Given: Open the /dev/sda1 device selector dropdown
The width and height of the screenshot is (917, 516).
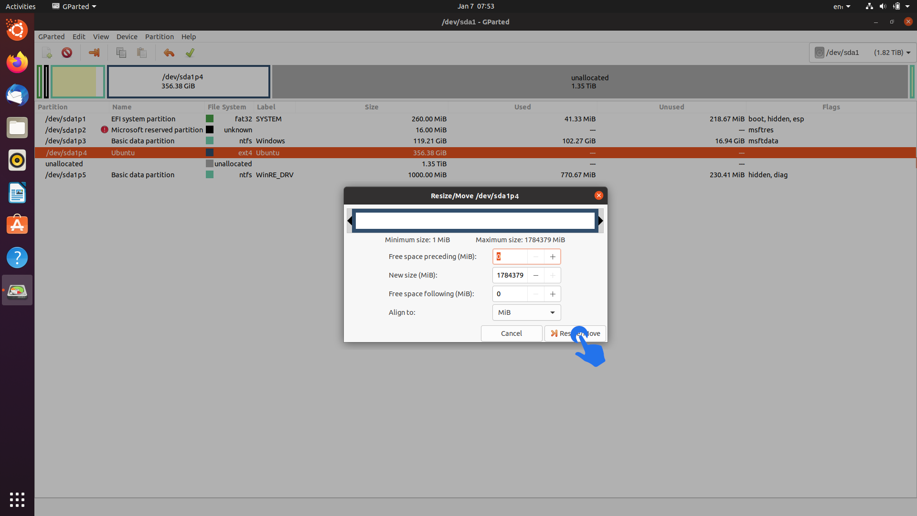Looking at the screenshot, I should 863,53.
